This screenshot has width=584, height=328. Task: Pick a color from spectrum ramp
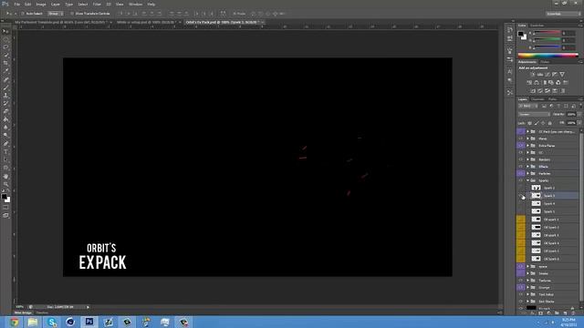tap(547, 56)
